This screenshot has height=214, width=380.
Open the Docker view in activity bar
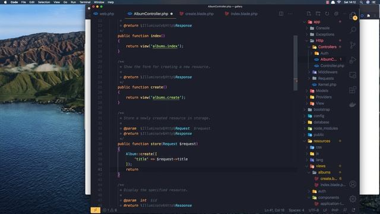pyautogui.click(x=353, y=105)
